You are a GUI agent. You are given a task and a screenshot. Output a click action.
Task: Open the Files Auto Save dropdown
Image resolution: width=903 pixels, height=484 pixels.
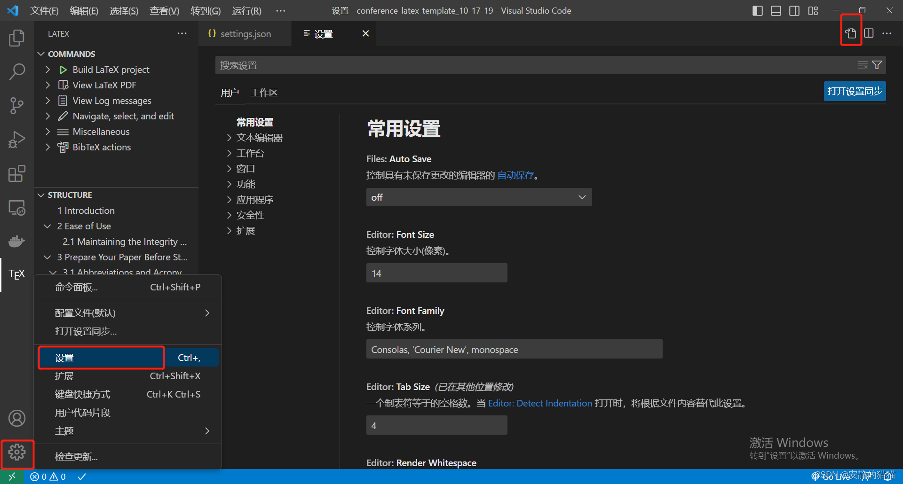pyautogui.click(x=479, y=197)
